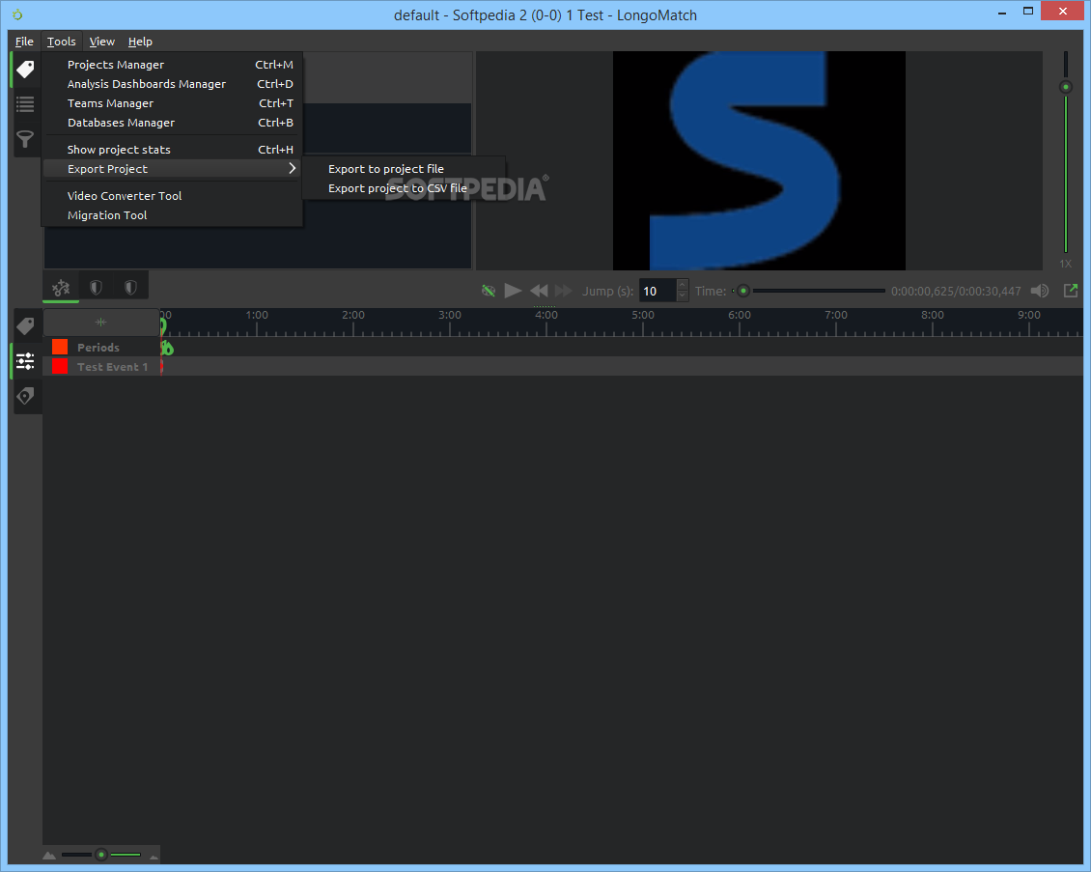This screenshot has height=872, width=1091.
Task: Select the home team shield tab
Action: tap(96, 288)
